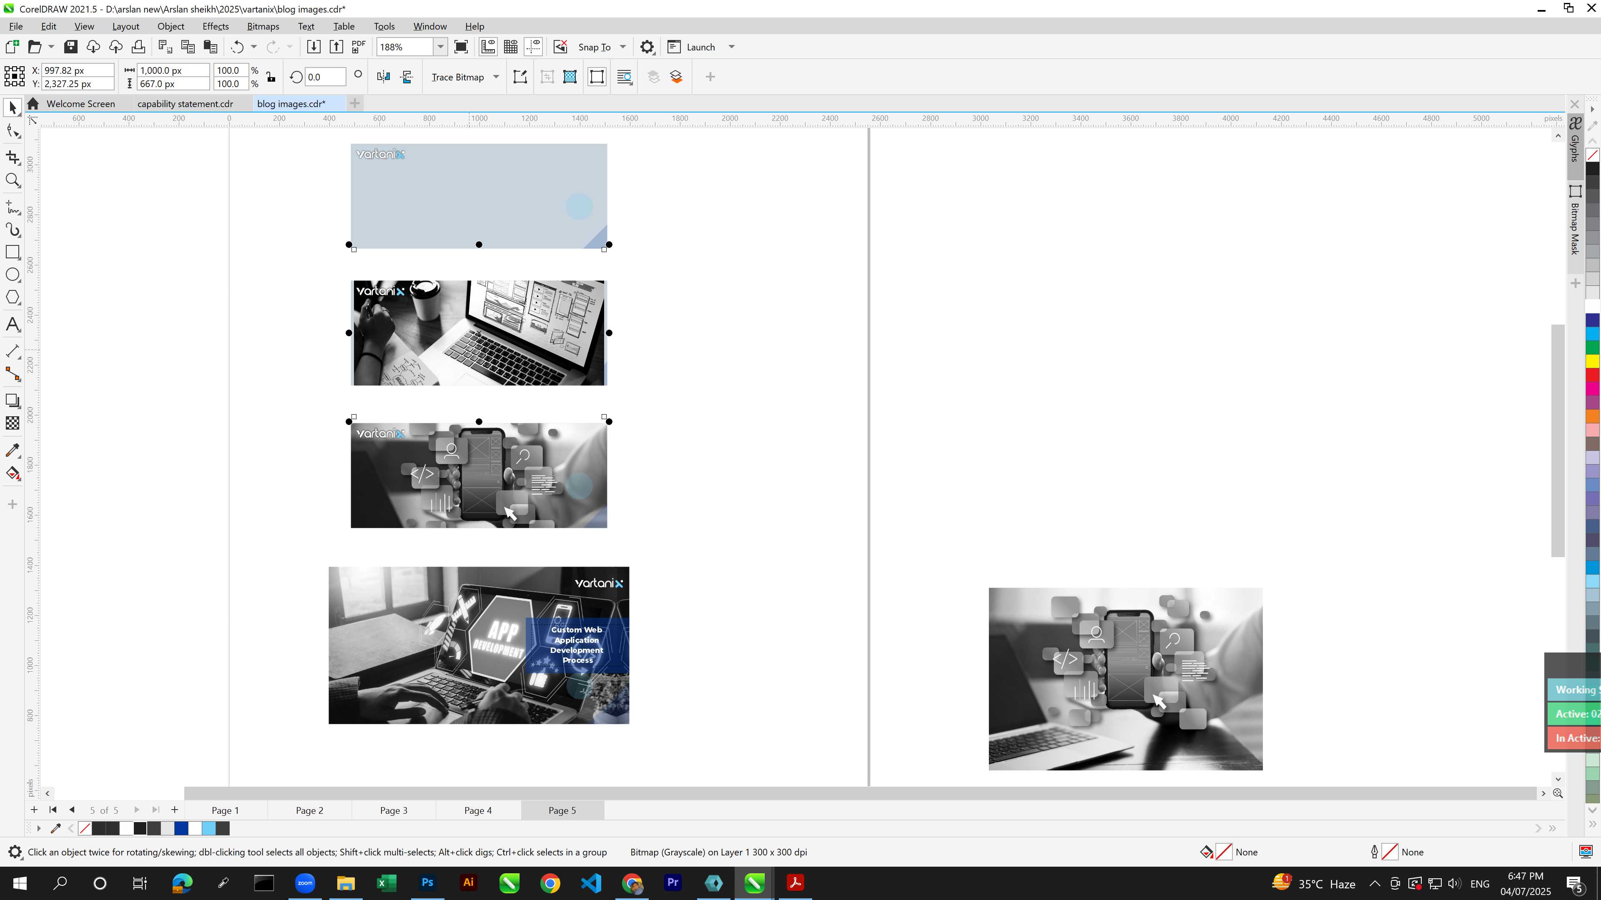The height and width of the screenshot is (900, 1601).
Task: Select the Crop tool
Action: pos(13,157)
